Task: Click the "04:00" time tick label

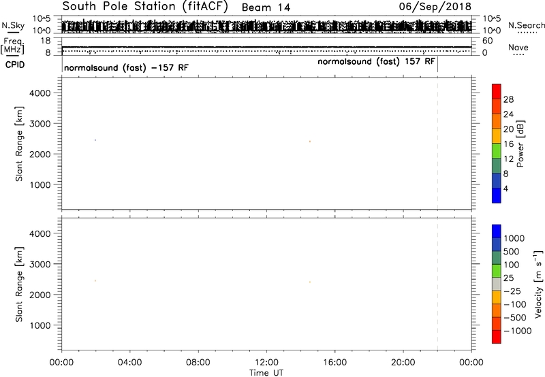Action: coord(129,363)
